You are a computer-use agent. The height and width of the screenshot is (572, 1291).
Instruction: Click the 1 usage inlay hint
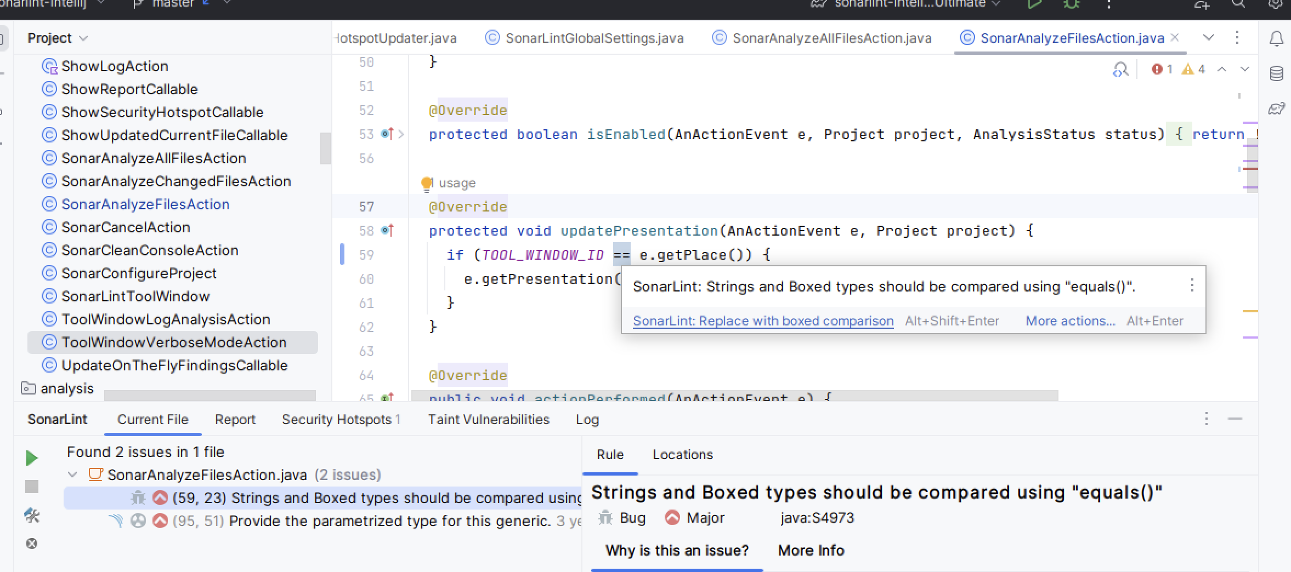tap(452, 183)
